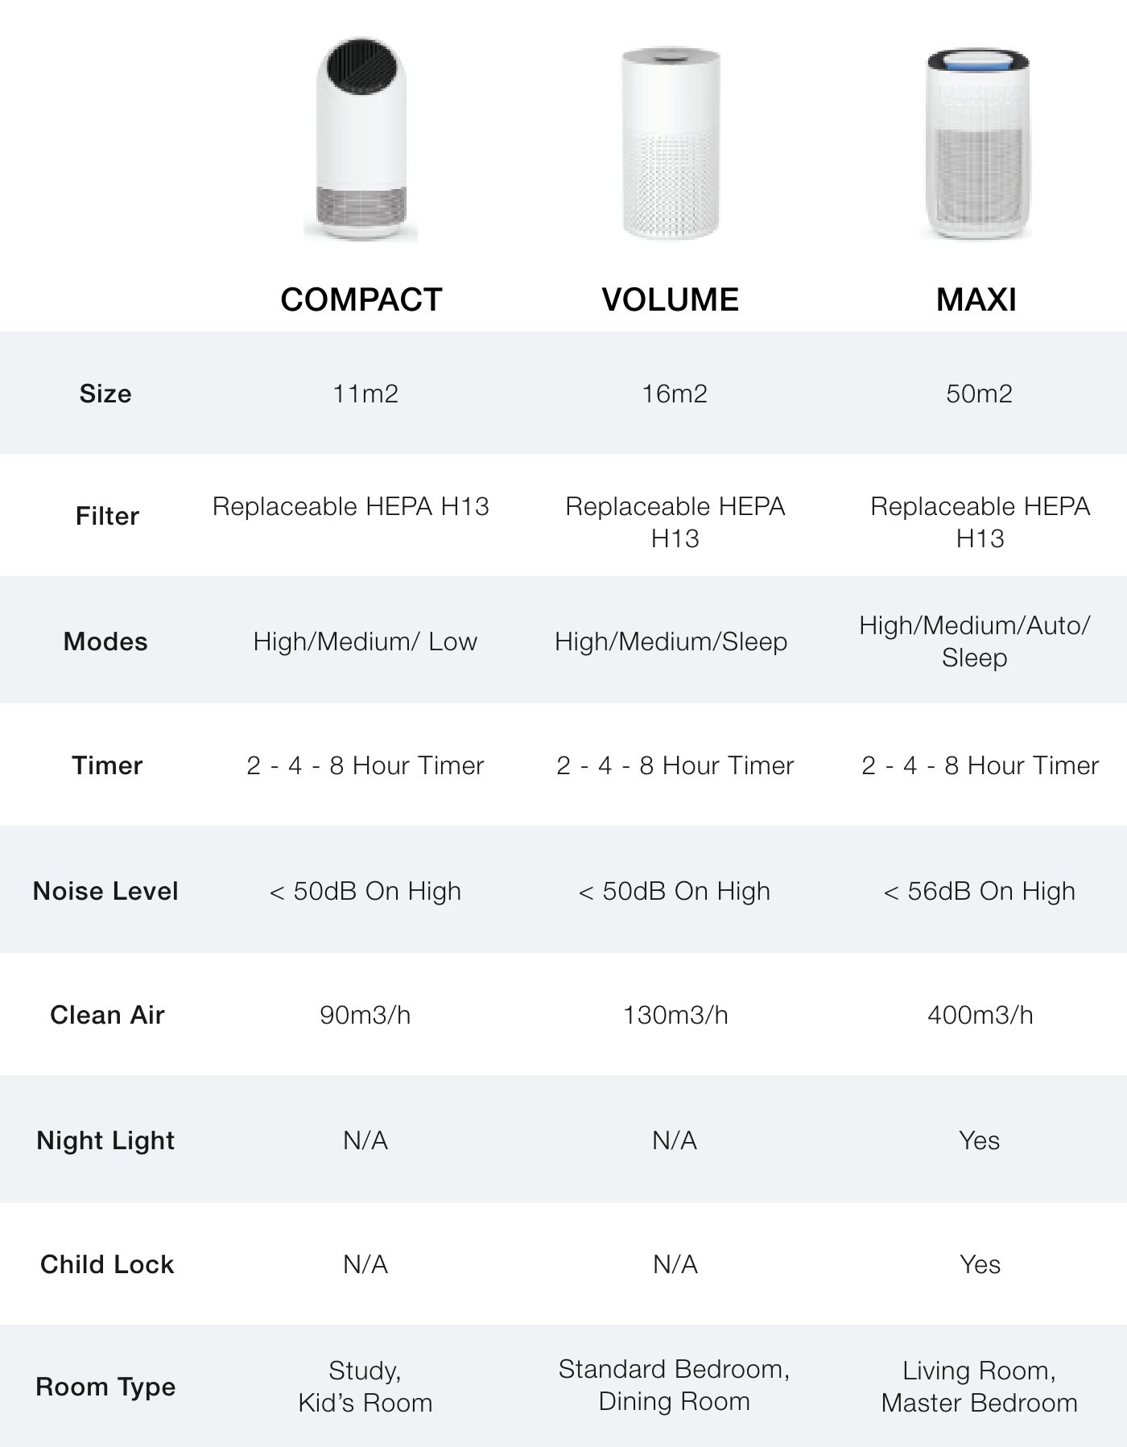
Task: Click the Timer row label
Action: [x=107, y=765]
